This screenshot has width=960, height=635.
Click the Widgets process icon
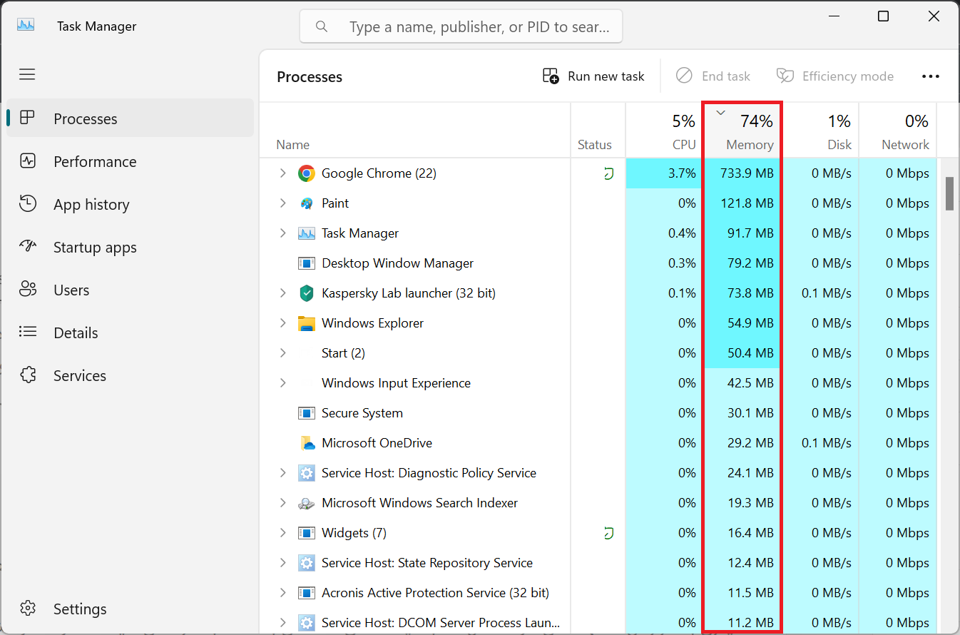307,533
